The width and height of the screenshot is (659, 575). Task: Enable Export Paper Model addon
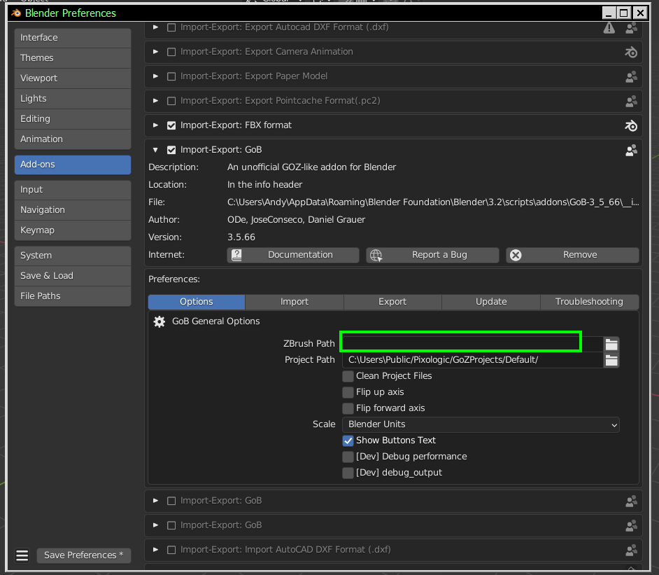[x=171, y=76]
